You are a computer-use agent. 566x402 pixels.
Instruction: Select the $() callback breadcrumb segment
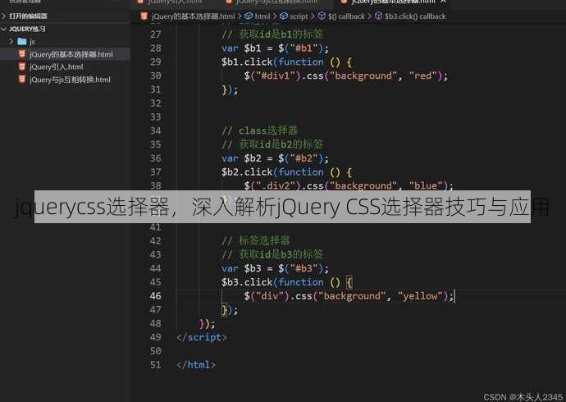click(346, 16)
